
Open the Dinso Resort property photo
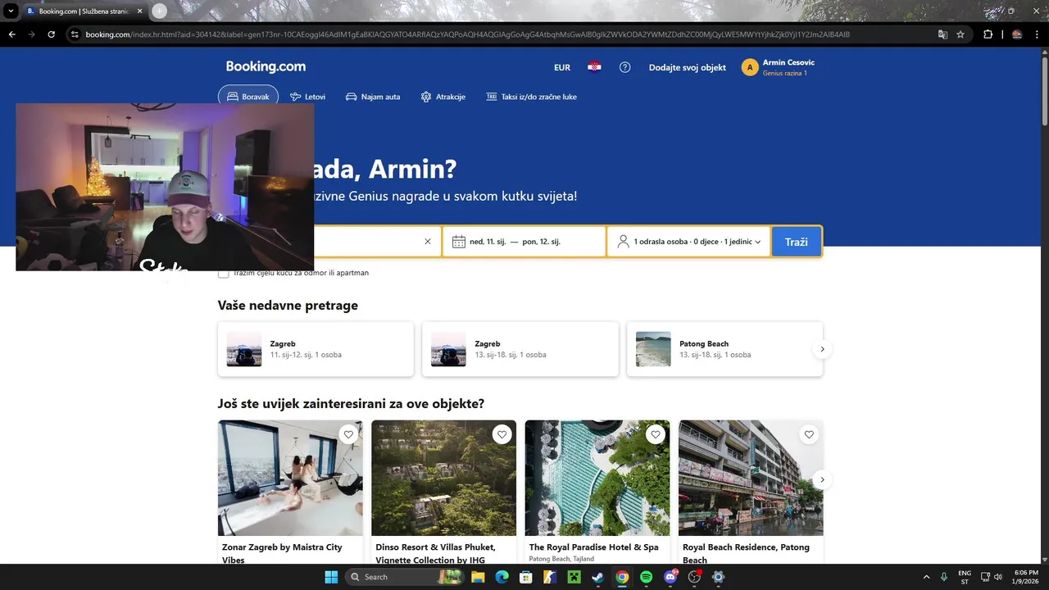coord(443,478)
